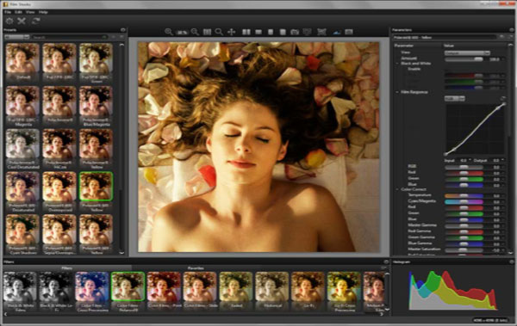Collapse the Black and White section
Image resolution: width=517 pixels, height=326 pixels.
click(x=397, y=64)
